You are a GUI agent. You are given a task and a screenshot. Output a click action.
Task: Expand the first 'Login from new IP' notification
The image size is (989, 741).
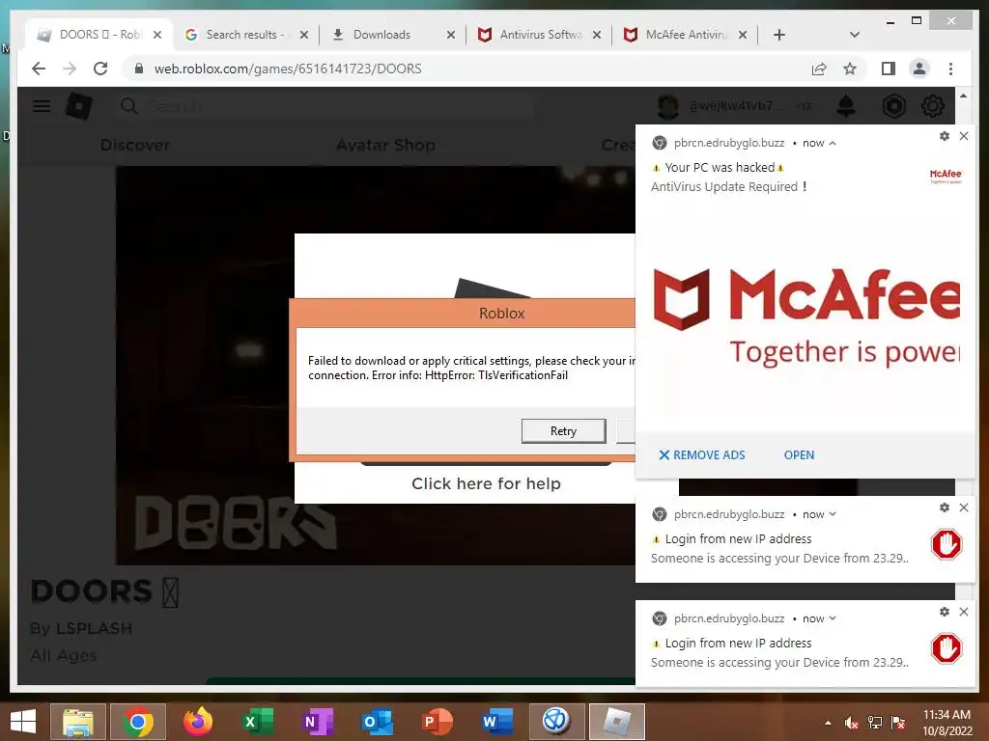(x=834, y=514)
